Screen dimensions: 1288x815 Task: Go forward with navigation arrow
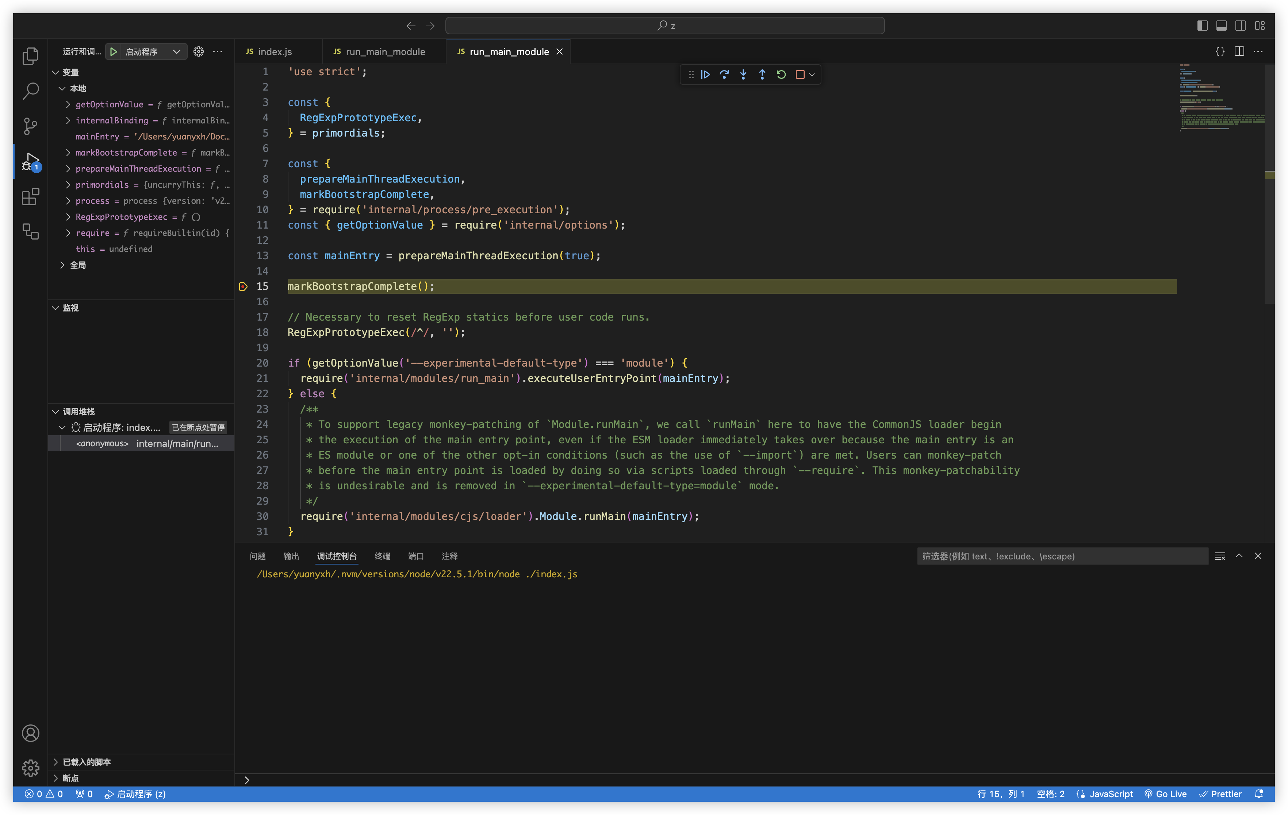click(430, 26)
